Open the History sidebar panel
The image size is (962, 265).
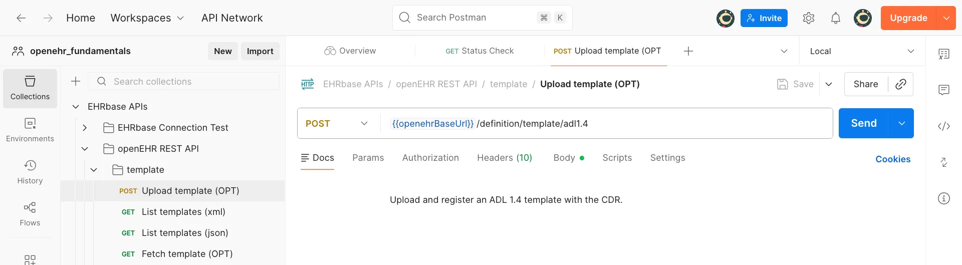click(x=30, y=172)
